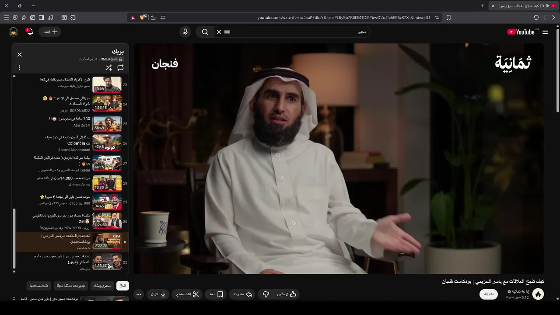
Task: Open the Brave Shields lion icon
Action: pyautogui.click(x=143, y=17)
